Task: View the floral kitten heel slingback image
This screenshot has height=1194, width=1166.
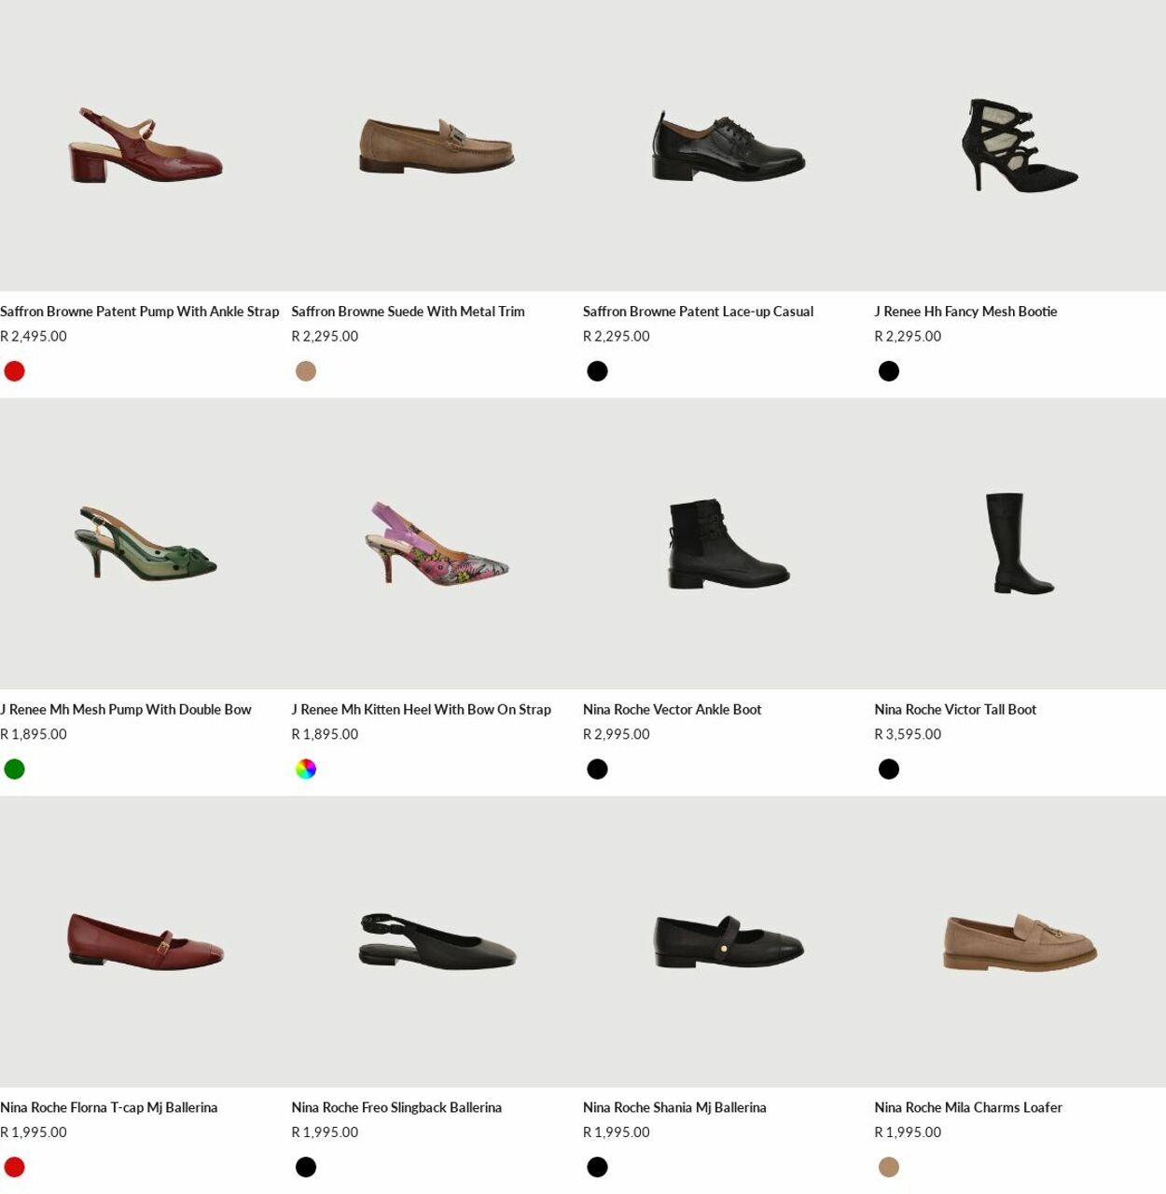Action: 437,544
